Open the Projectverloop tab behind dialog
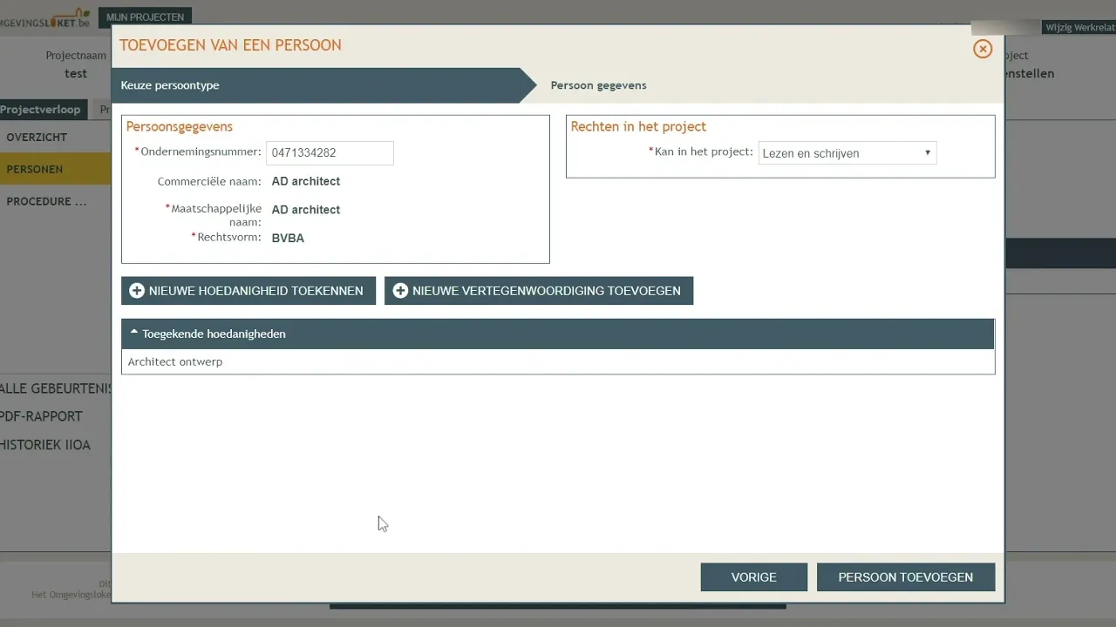The width and height of the screenshot is (1116, 627). [42, 110]
